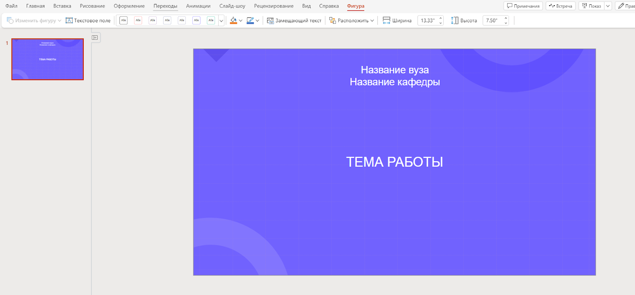The width and height of the screenshot is (635, 295).
Task: Click the Высота height icon
Action: pos(455,21)
